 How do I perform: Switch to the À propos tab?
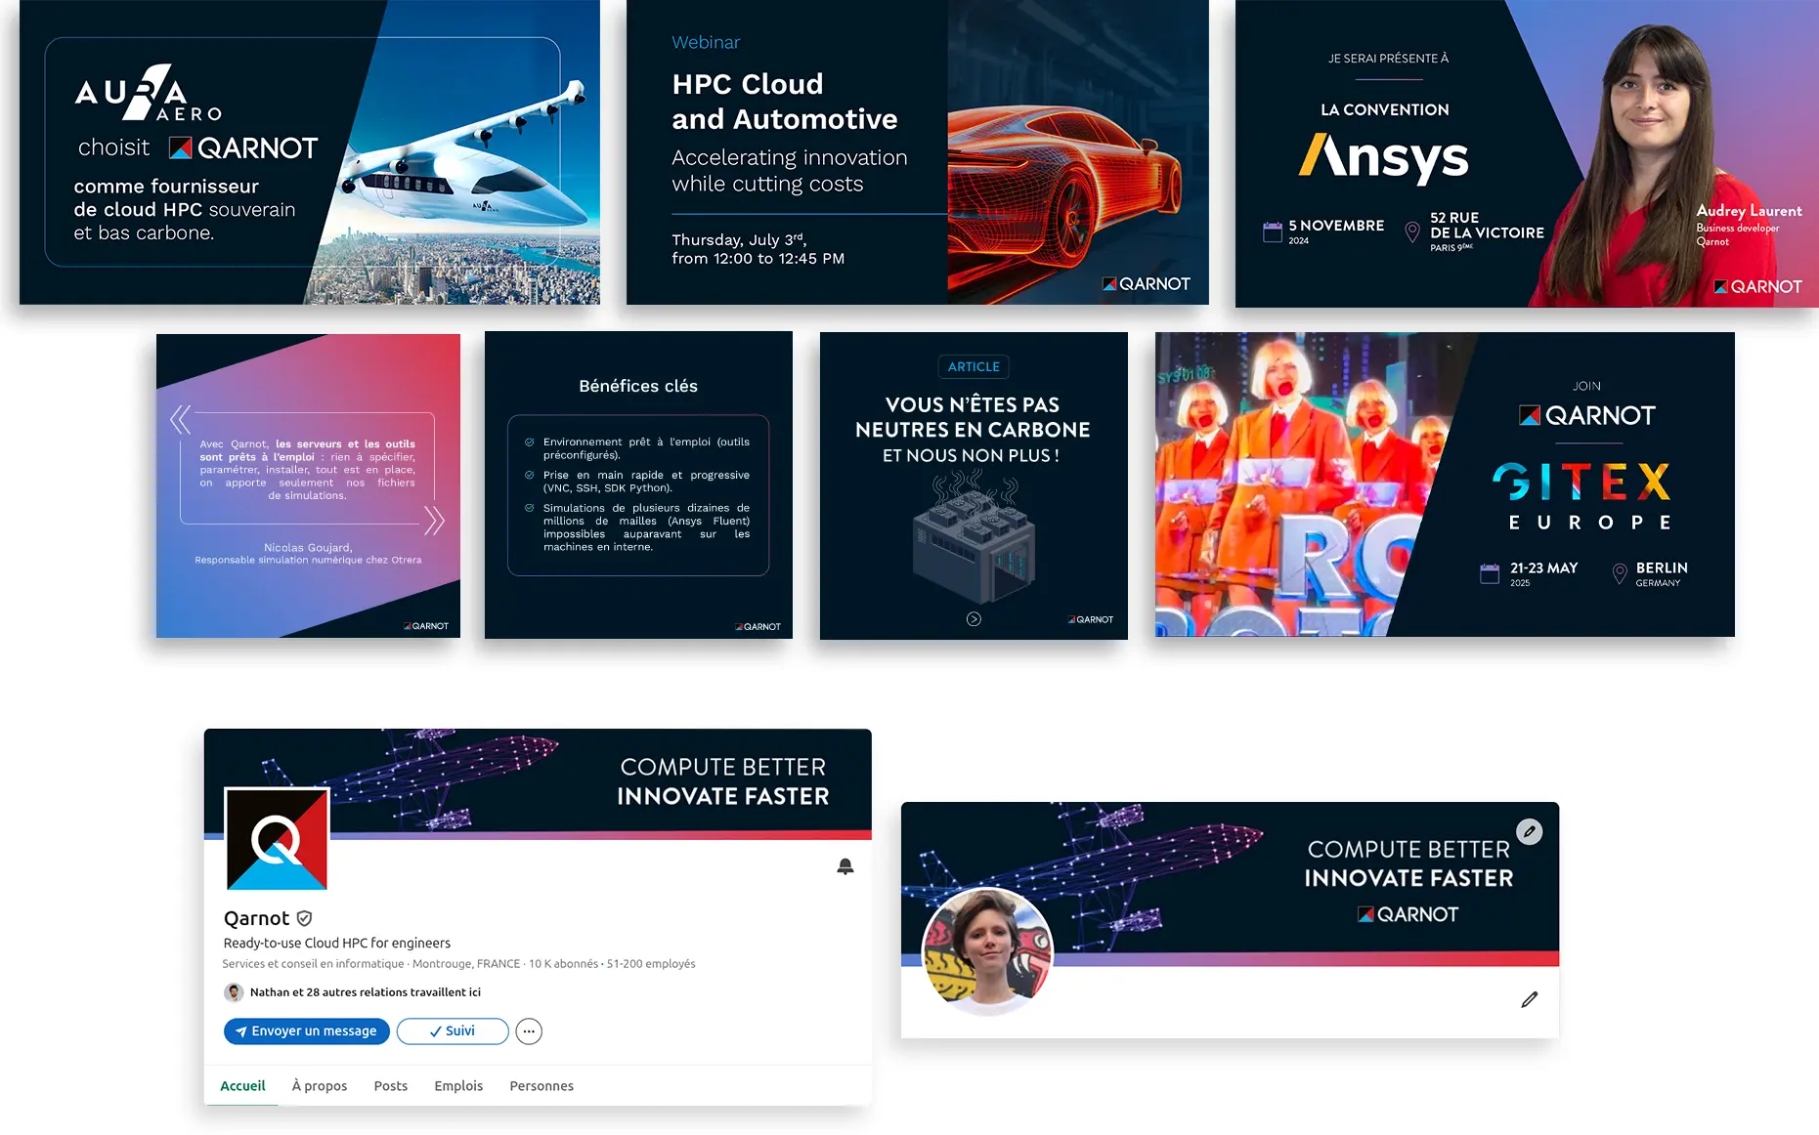tap(320, 1086)
